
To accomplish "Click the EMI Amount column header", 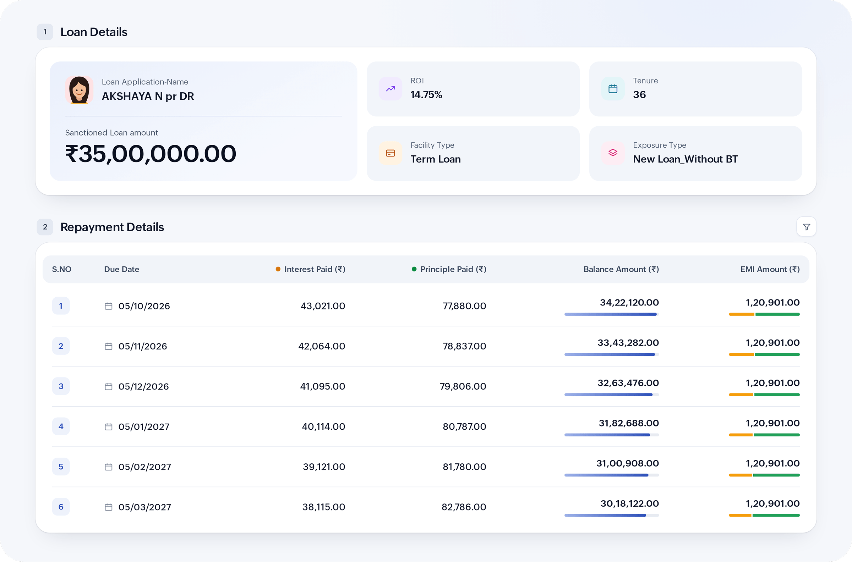I will 770,269.
